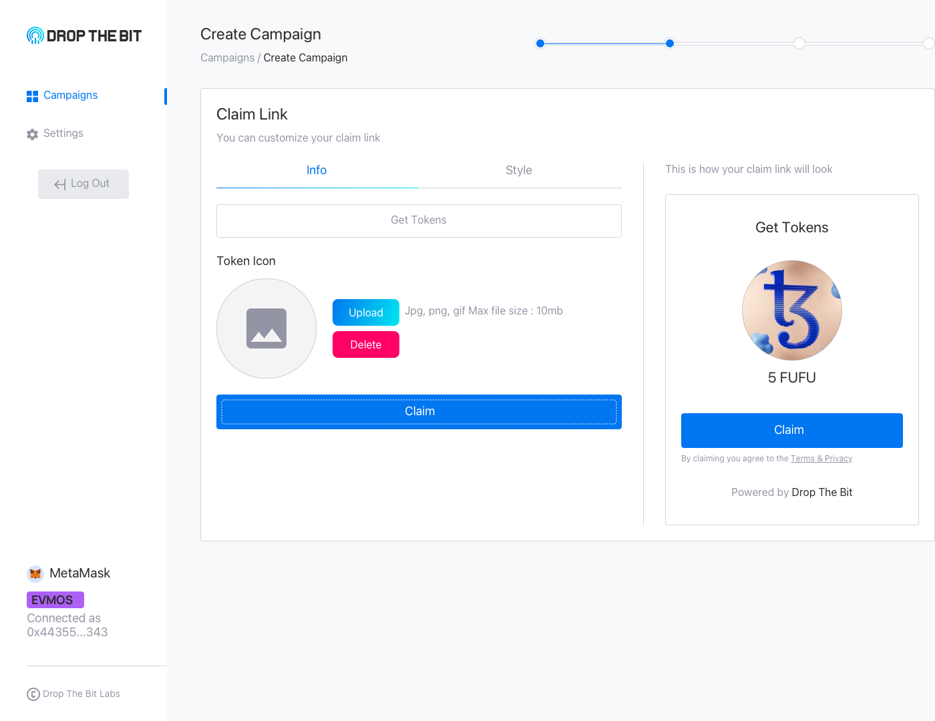Click the Settings gear icon

coord(32,134)
